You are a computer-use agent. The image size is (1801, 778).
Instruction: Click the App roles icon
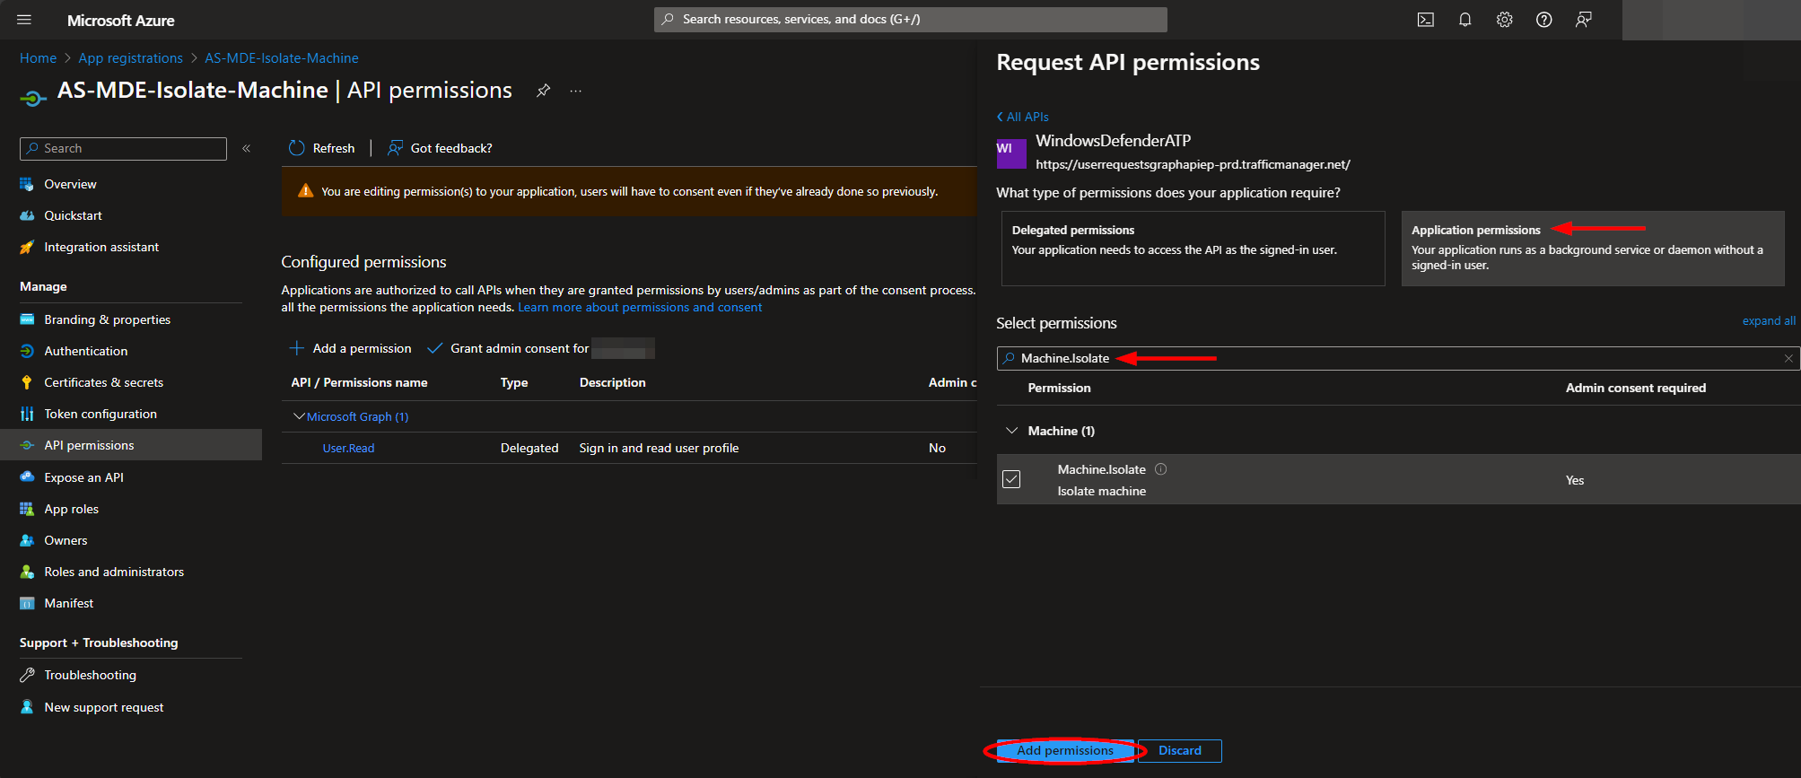[27, 509]
